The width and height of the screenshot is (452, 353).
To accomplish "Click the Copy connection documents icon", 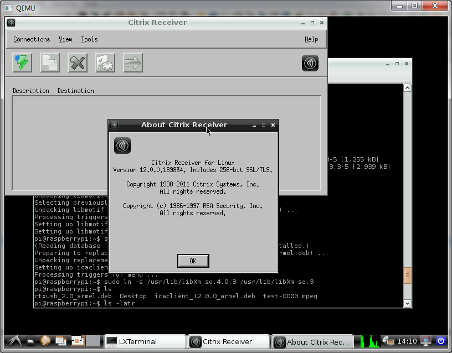I will [50, 63].
